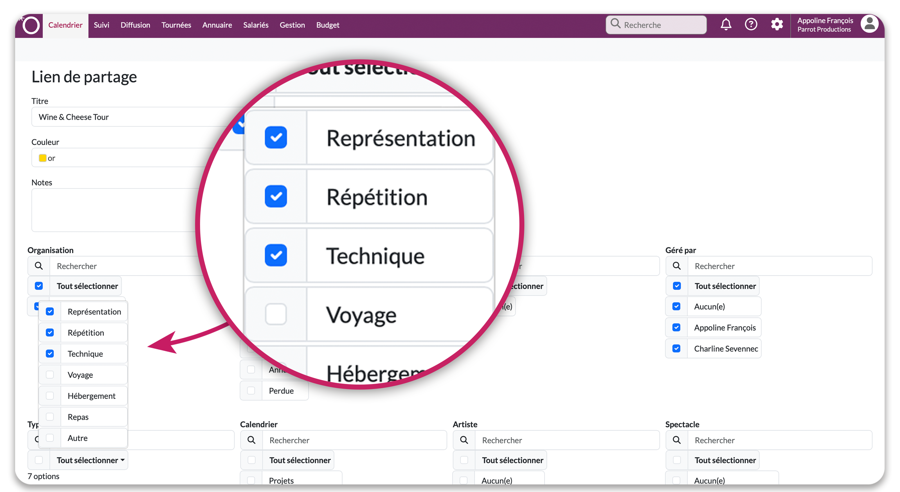
Task: Open the Tournées menu
Action: [x=176, y=25]
